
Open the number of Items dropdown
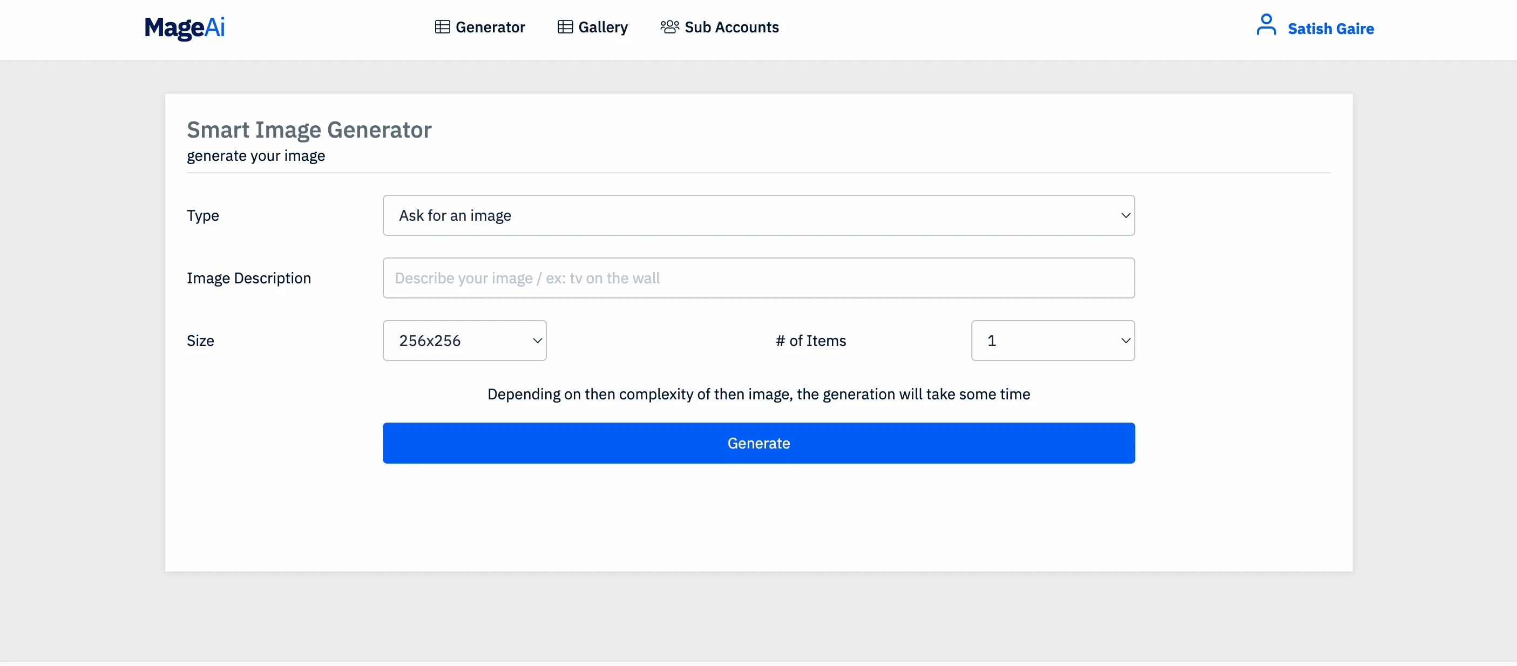pyautogui.click(x=1052, y=341)
